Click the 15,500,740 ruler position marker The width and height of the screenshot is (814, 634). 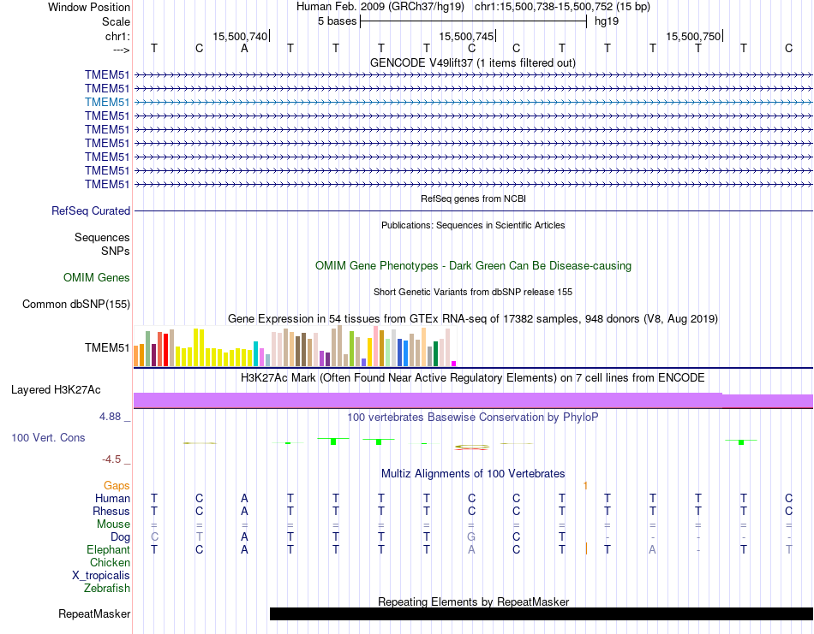click(x=240, y=36)
